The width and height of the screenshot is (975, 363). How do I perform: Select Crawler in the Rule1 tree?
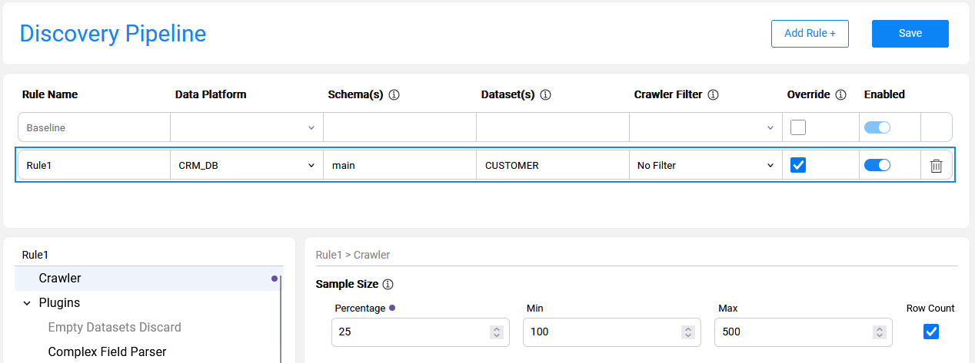point(60,278)
